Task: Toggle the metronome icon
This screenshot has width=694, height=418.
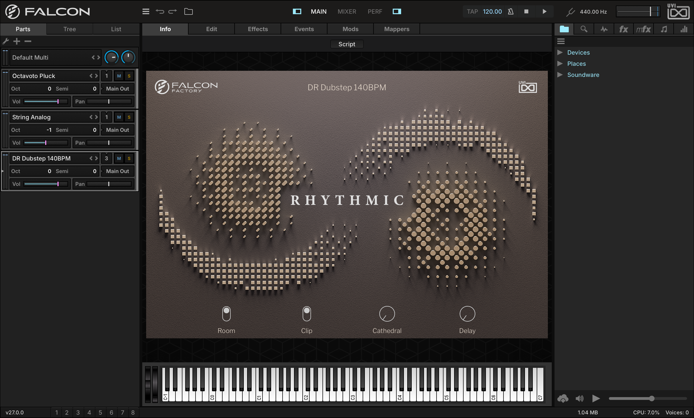Action: tap(511, 11)
